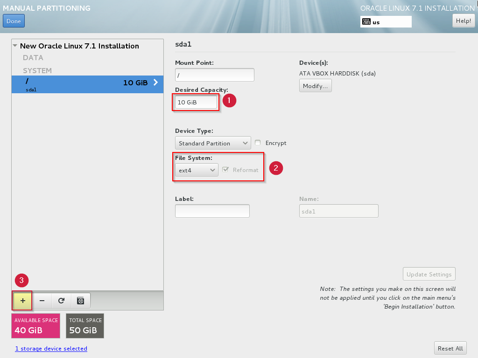Toggle the Encrypt checkbox
The image size is (478, 358).
258,143
